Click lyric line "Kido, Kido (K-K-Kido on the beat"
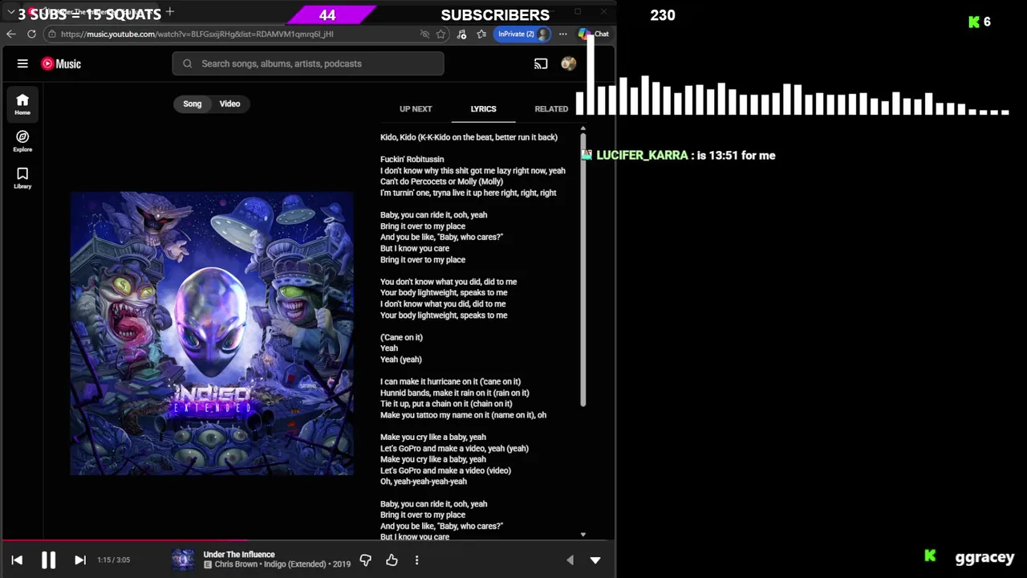Screen dimensions: 1027x578 pyautogui.click(x=469, y=137)
